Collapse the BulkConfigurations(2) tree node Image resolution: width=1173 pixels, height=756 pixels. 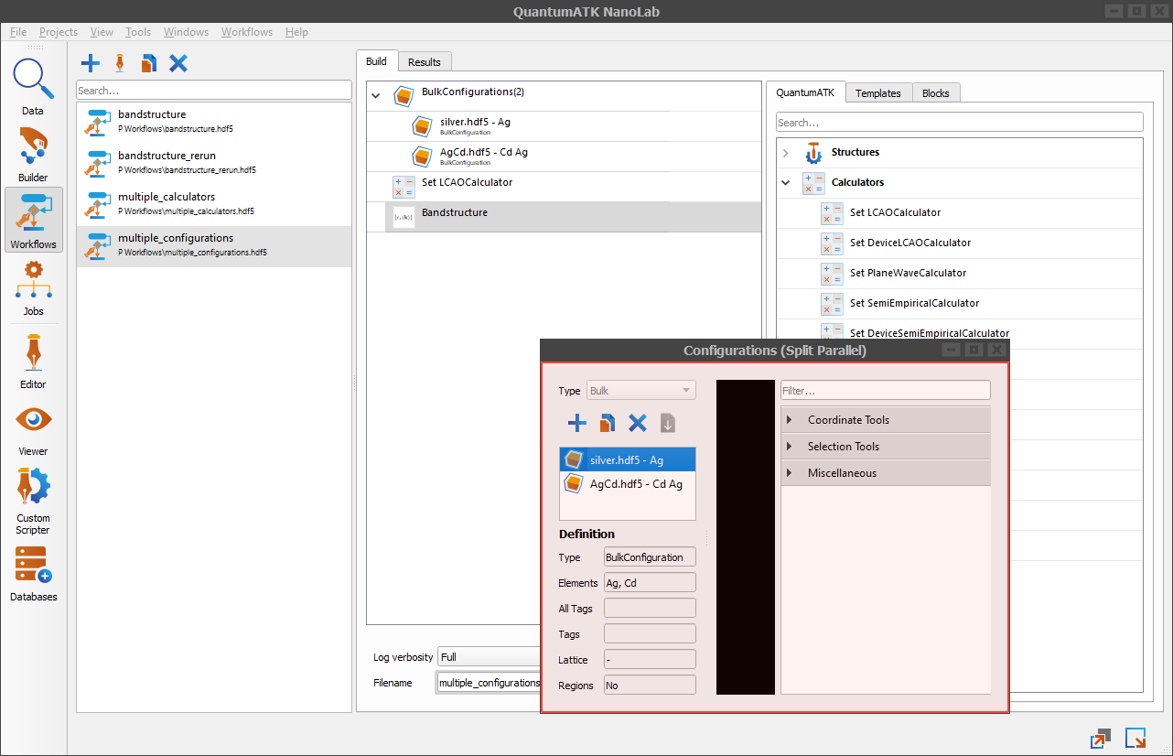(x=375, y=96)
